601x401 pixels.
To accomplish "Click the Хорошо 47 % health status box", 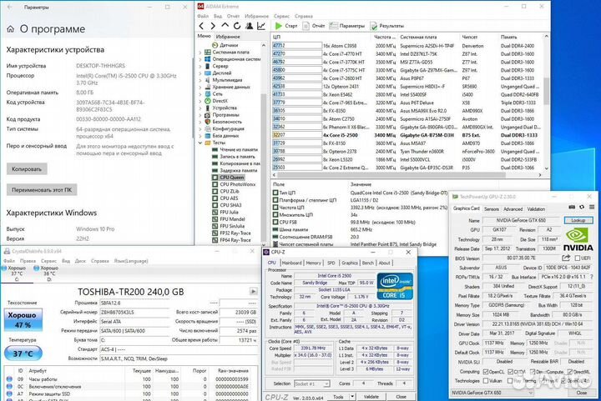I will 23,319.
